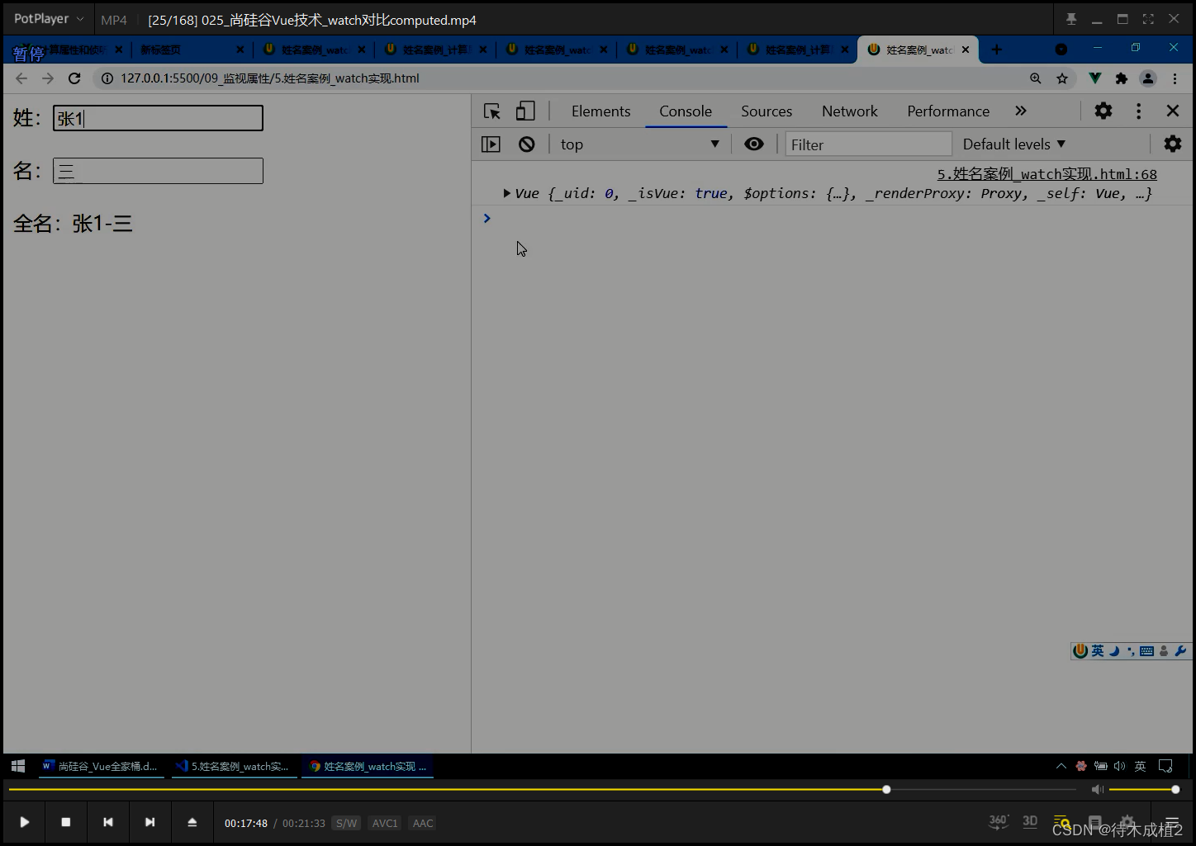Expand the Vue object in the console
Viewport: 1196px width, 846px height.
coord(506,193)
